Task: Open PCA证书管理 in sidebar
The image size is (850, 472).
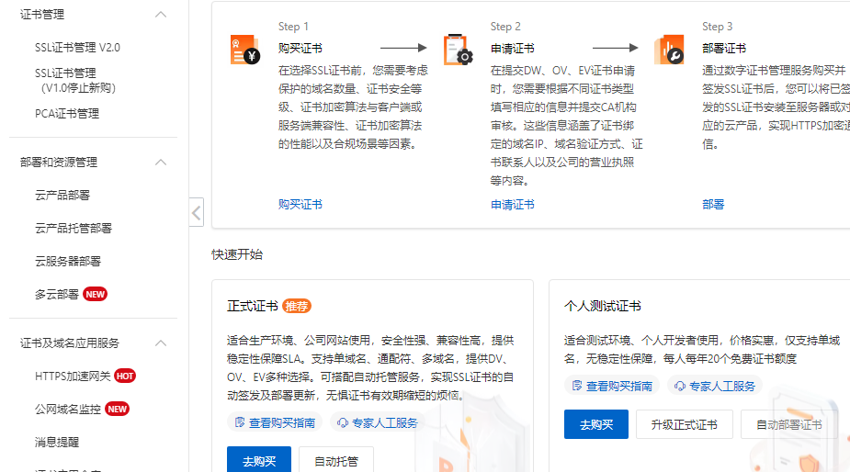Action: [x=67, y=114]
